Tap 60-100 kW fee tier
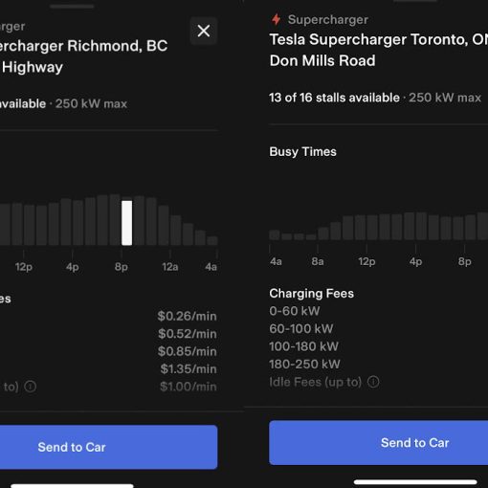 301,329
